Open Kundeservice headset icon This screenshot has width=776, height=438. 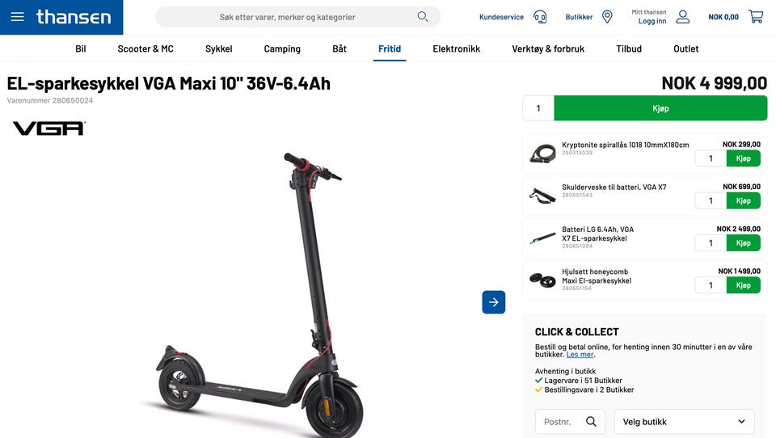click(x=540, y=17)
